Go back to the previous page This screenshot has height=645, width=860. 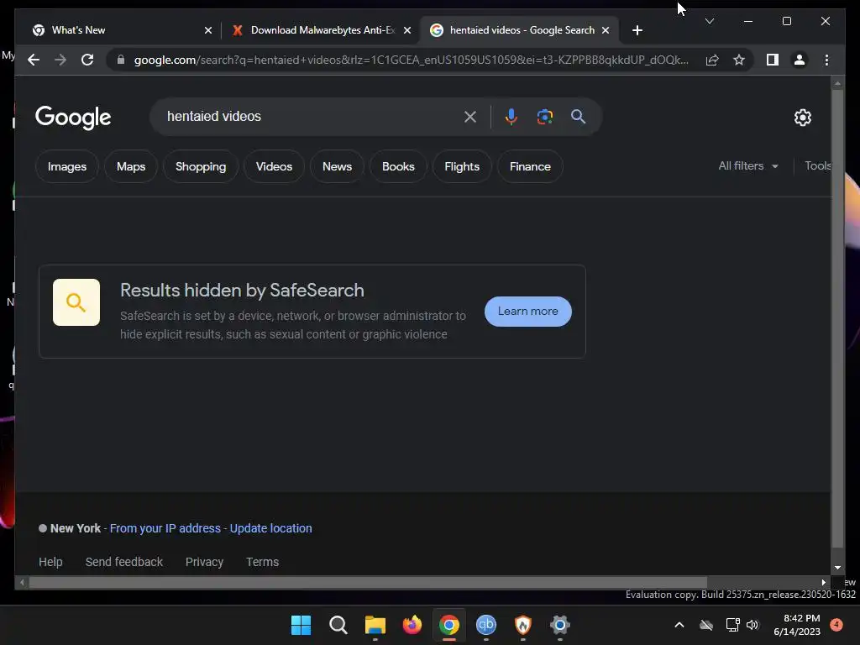point(34,60)
